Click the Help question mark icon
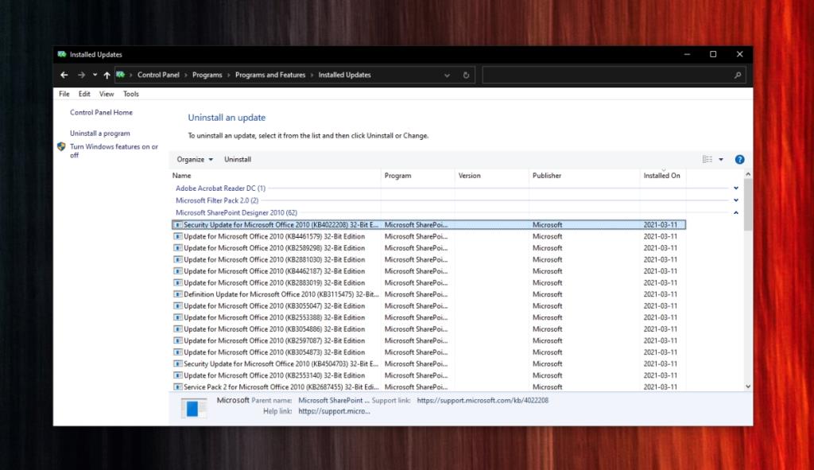Screen dimensions: 814x470 pos(739,159)
